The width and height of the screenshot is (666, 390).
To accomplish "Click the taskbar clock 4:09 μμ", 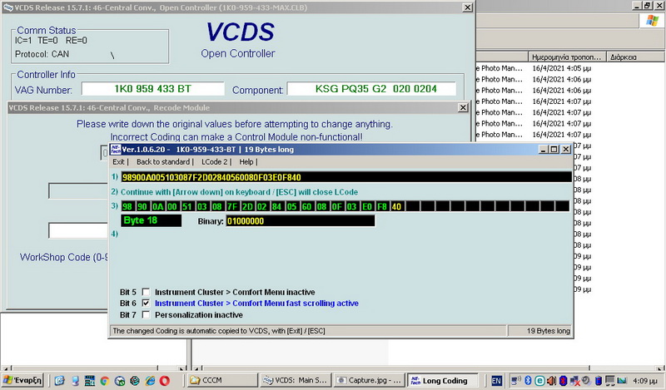I will tap(644, 381).
